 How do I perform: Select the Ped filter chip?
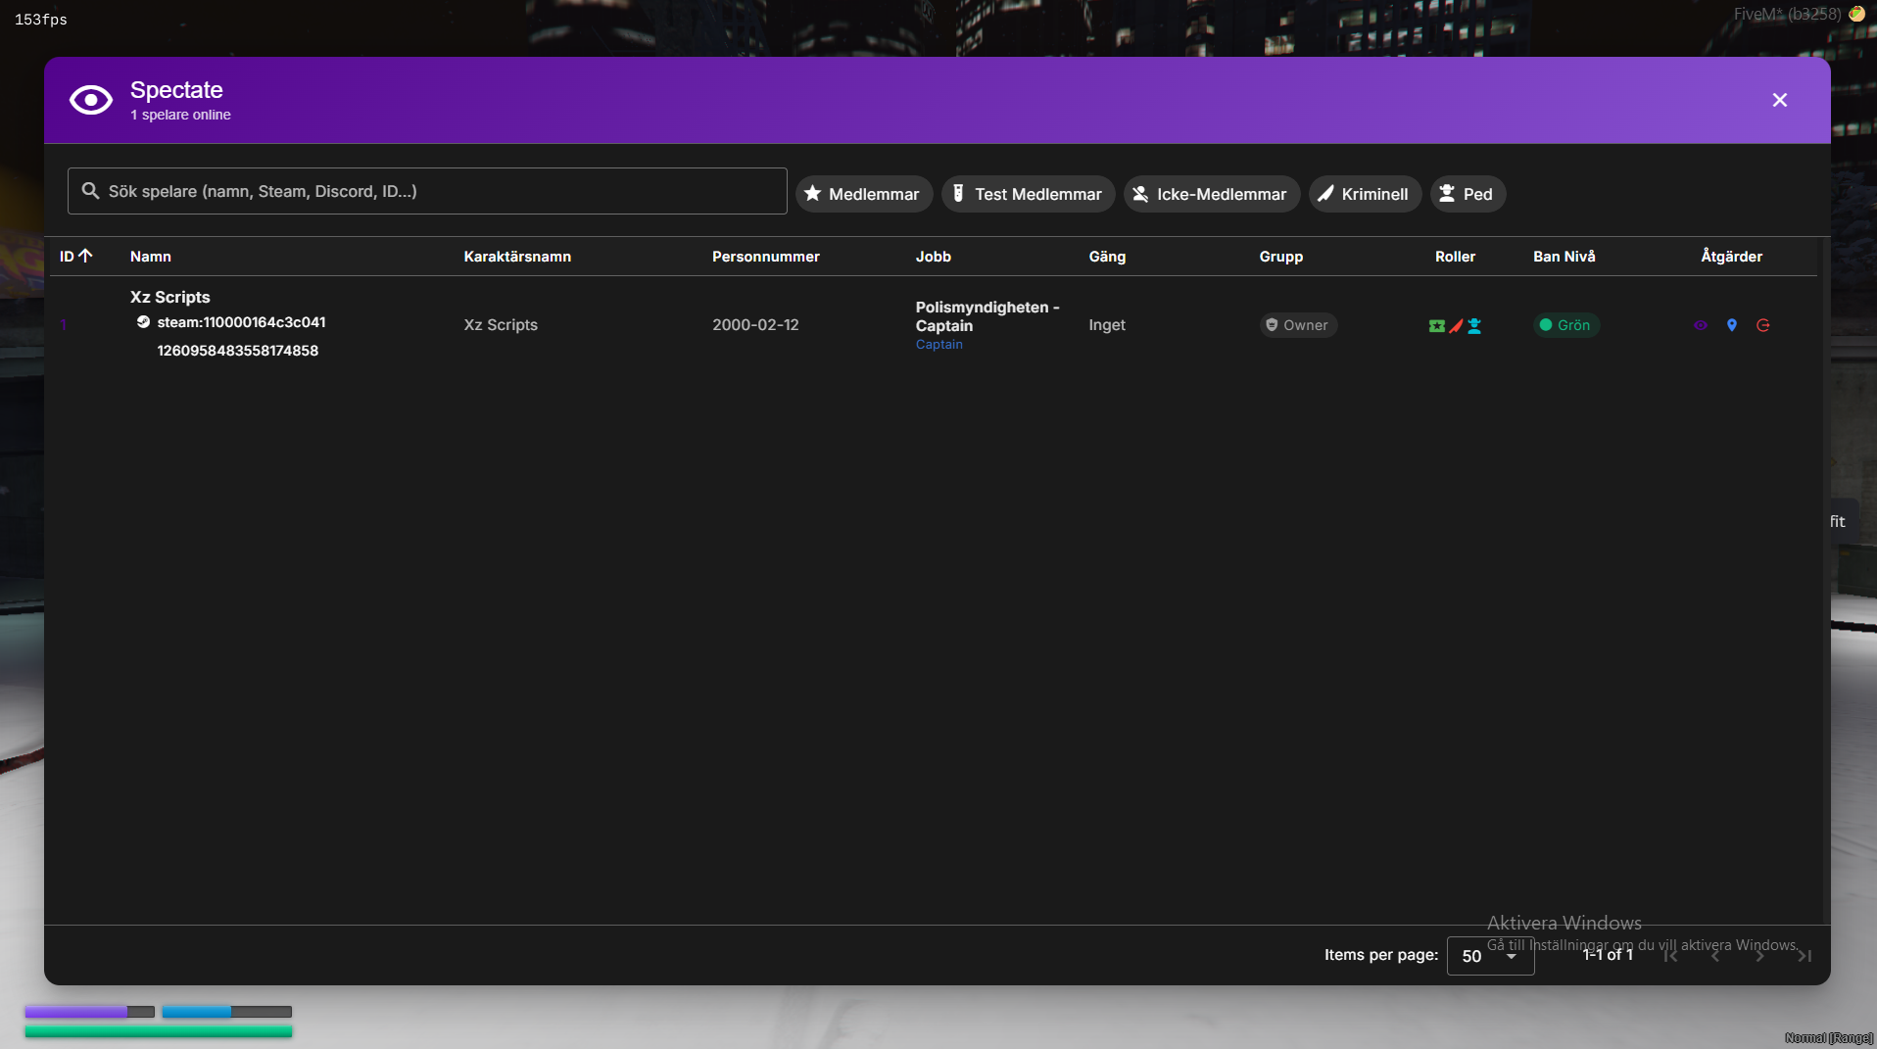coord(1467,194)
